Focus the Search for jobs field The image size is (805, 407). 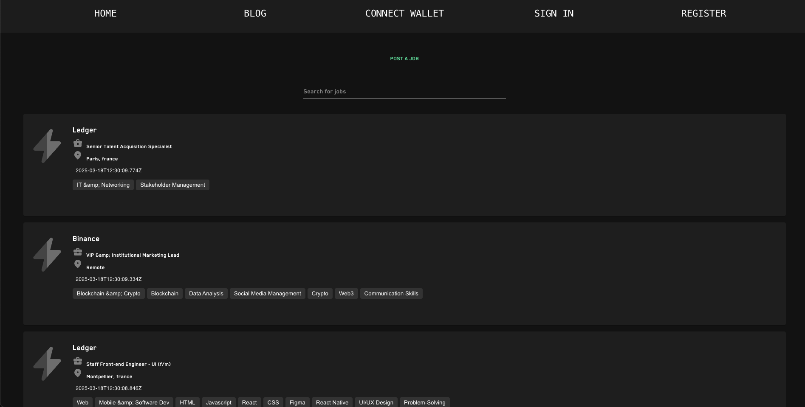(404, 92)
